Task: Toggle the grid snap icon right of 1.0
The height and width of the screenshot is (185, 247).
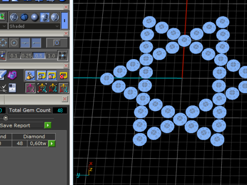Action: (x=62, y=55)
